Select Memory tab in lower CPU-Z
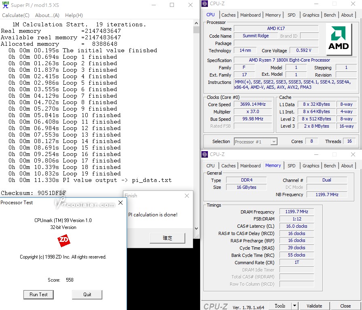 click(x=273, y=165)
